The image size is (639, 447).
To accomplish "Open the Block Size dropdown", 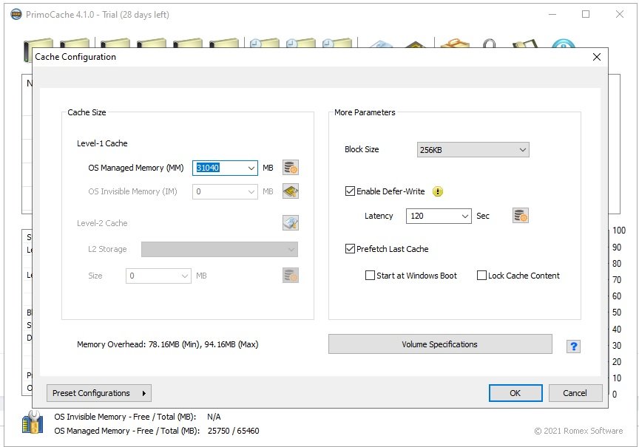I will coord(473,150).
